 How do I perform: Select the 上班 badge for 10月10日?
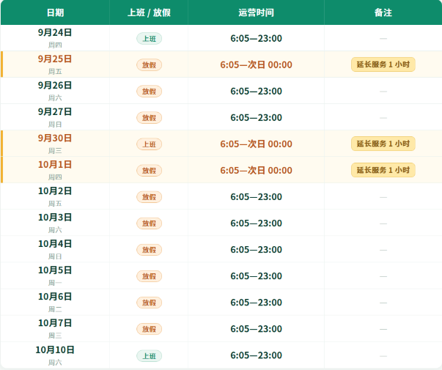point(149,356)
